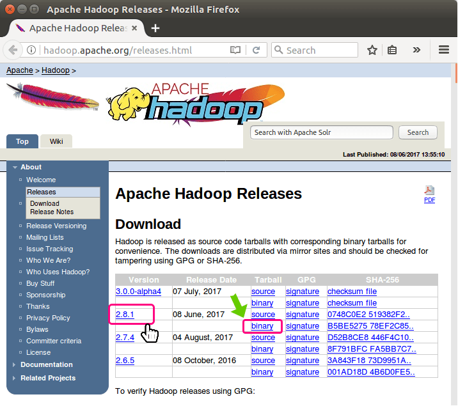Close the Apache Hadoop Releases tab

134,28
